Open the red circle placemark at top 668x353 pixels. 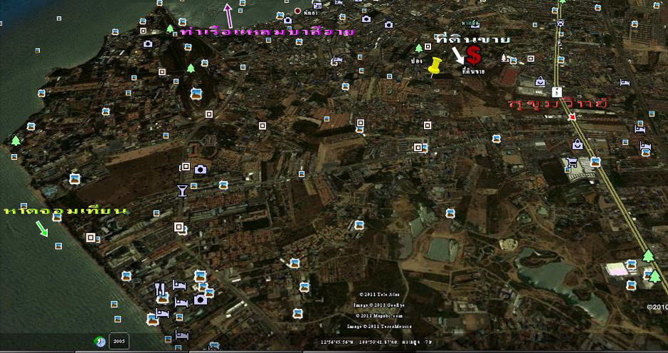tap(298, 11)
